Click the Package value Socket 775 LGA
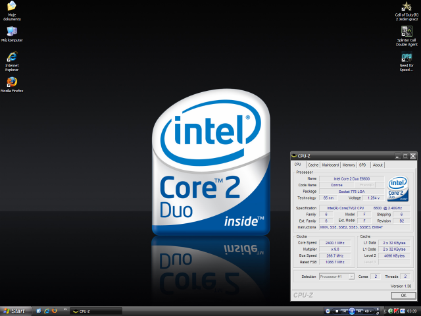 (351, 192)
